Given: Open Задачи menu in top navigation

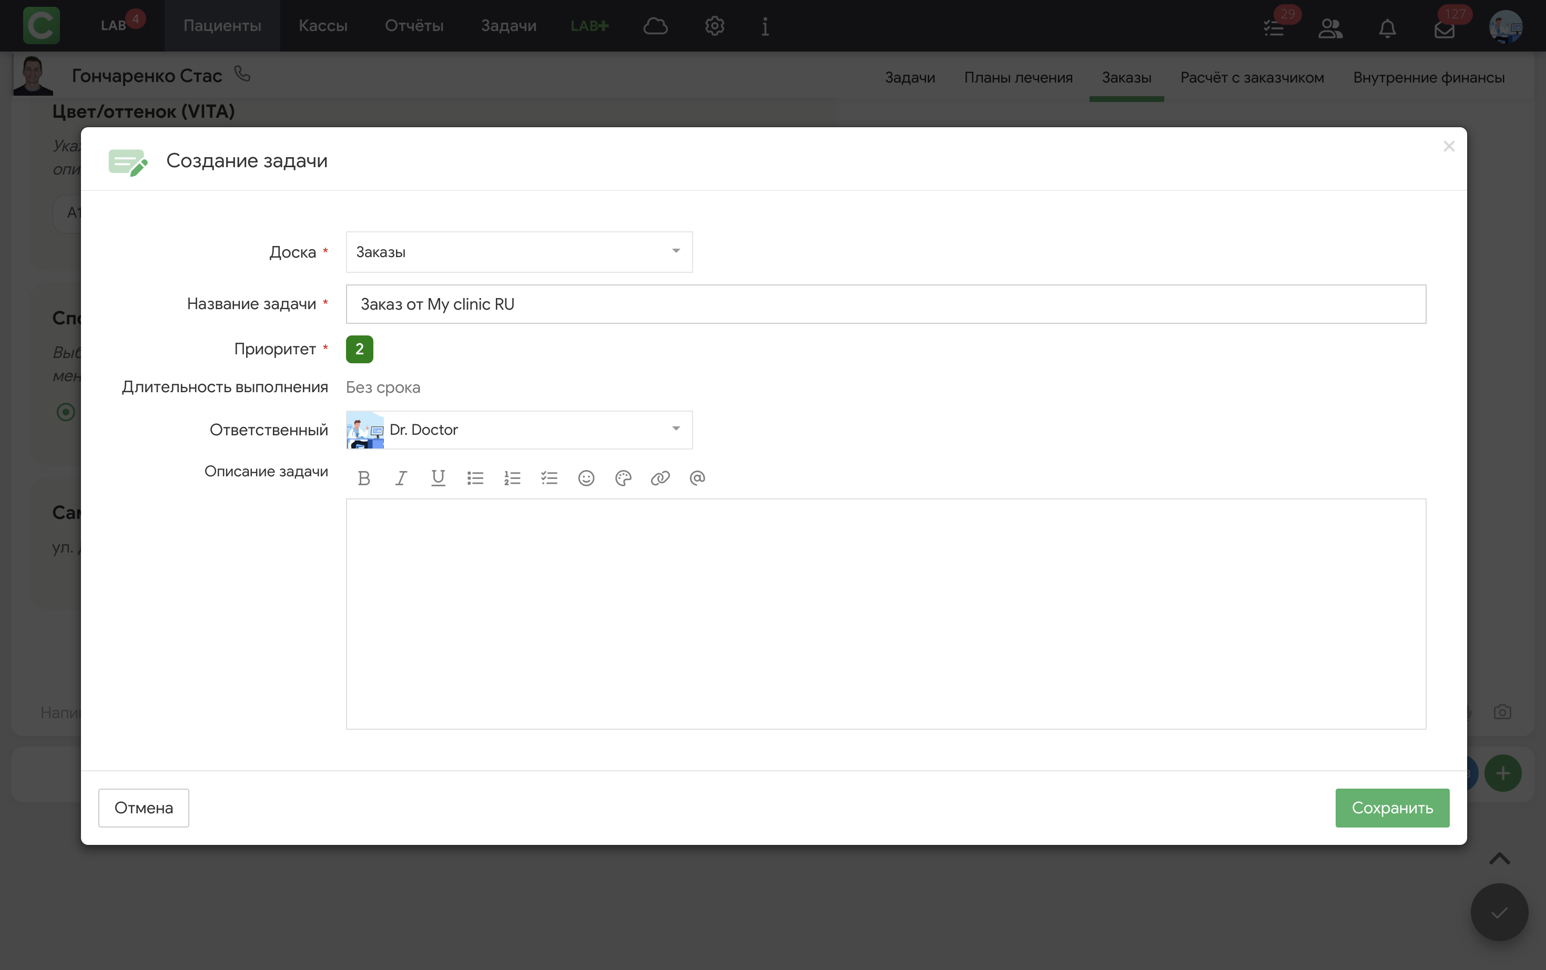Looking at the screenshot, I should pos(508,26).
